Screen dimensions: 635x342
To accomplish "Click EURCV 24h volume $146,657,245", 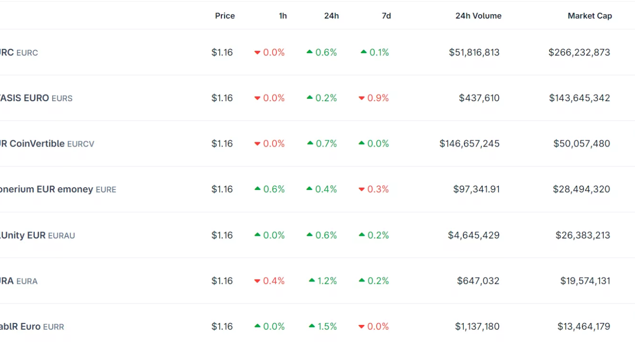I will click(x=469, y=144).
